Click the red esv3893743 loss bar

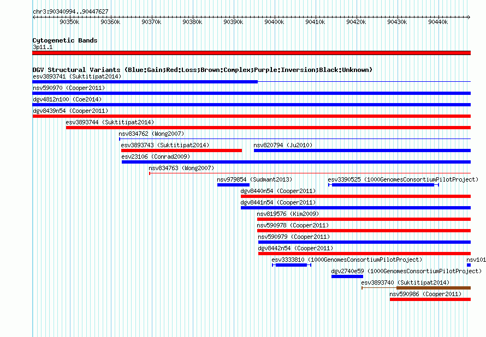click(181, 151)
